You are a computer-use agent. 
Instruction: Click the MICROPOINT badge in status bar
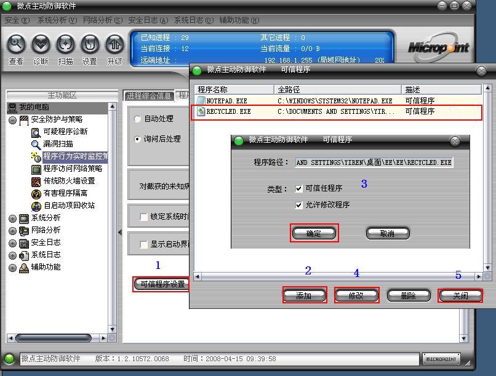(x=441, y=359)
